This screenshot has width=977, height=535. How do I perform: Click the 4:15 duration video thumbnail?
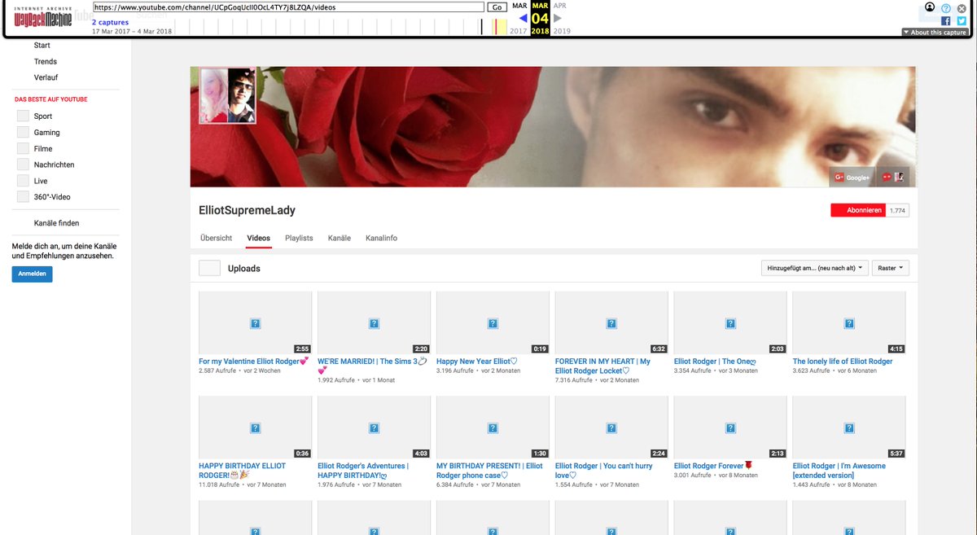[x=849, y=323]
